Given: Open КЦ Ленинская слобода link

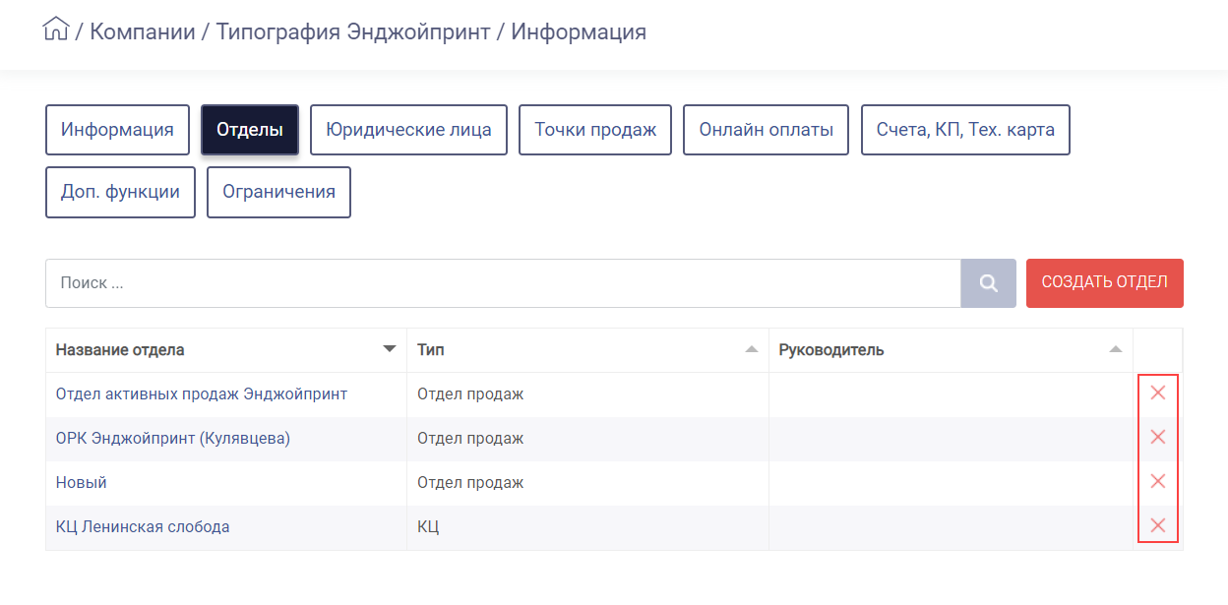Looking at the screenshot, I should click(143, 527).
